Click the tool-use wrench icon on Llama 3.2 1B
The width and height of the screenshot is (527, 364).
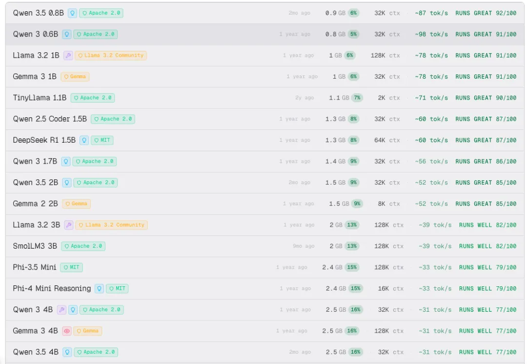click(x=68, y=56)
